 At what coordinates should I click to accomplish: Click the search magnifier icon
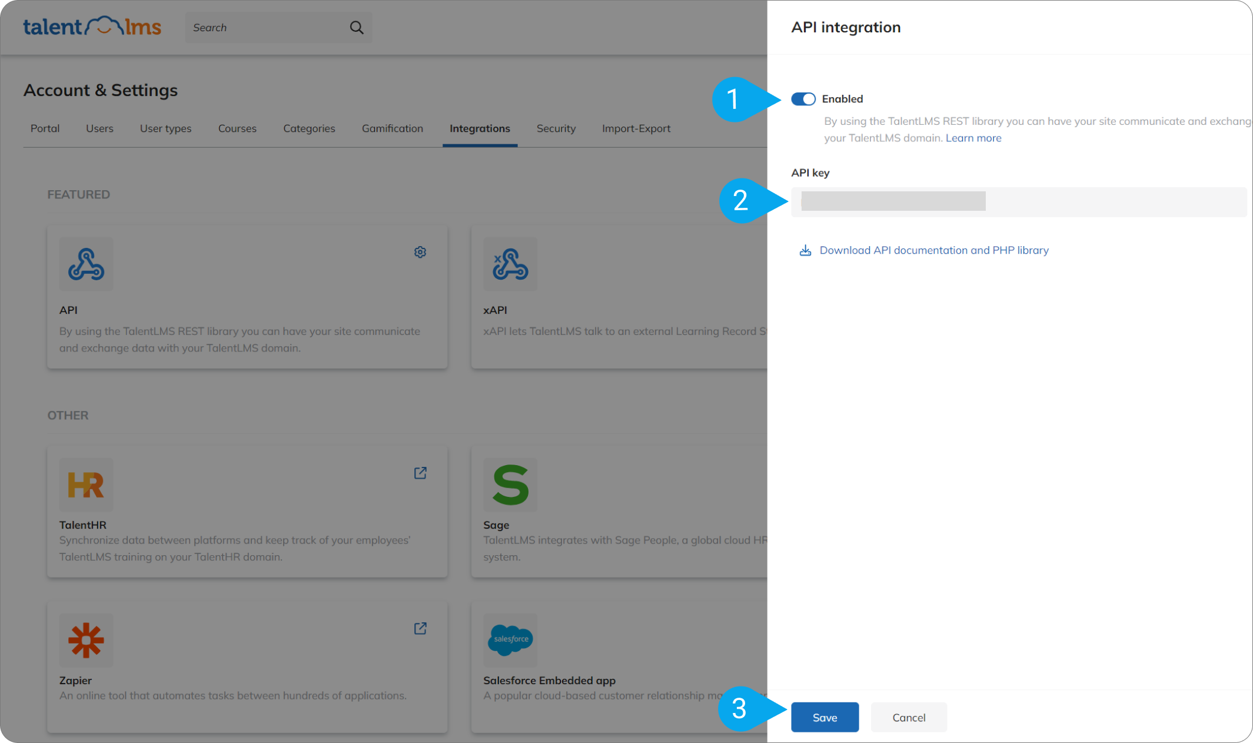coord(357,27)
